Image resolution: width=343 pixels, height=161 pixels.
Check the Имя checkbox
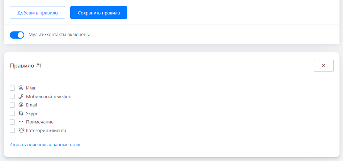click(12, 88)
